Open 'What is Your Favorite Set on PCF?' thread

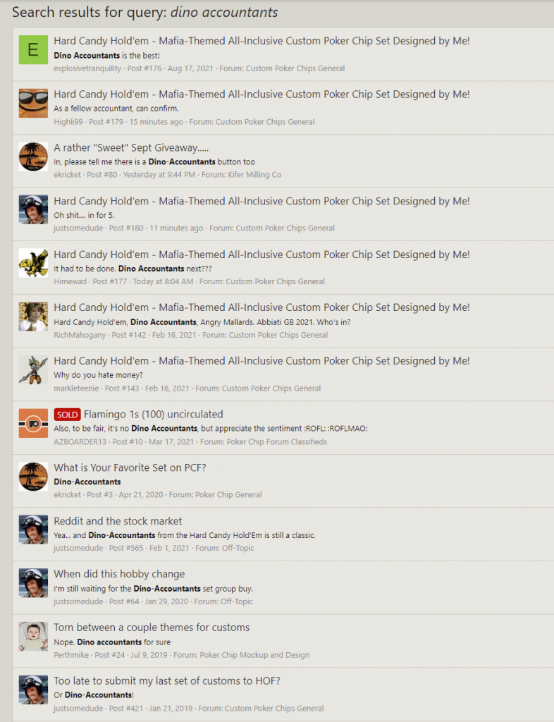[130, 467]
